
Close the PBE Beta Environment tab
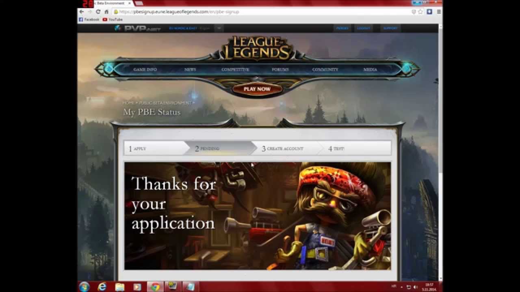pyautogui.click(x=130, y=3)
